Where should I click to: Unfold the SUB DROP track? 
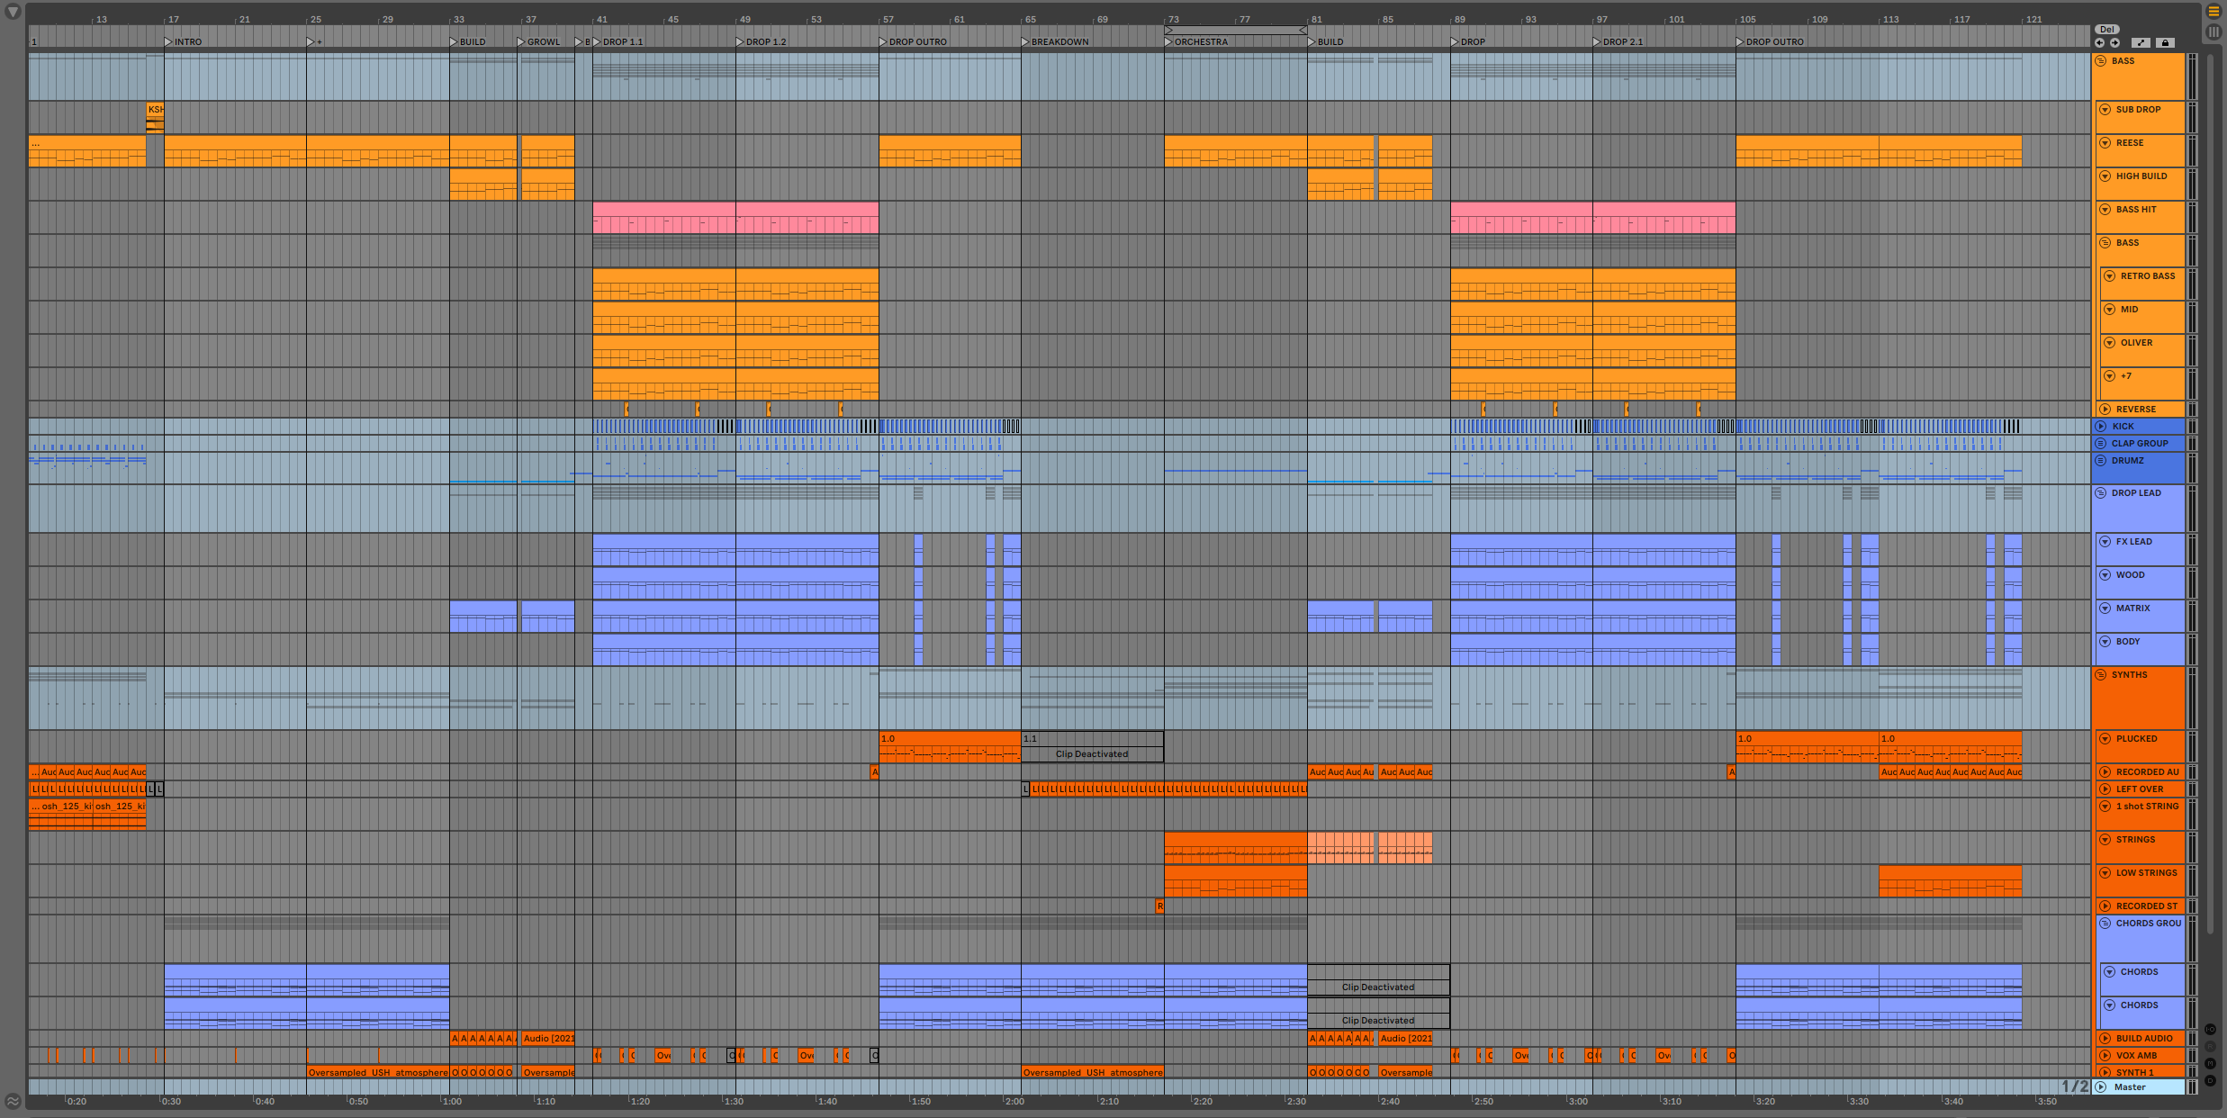2105,110
